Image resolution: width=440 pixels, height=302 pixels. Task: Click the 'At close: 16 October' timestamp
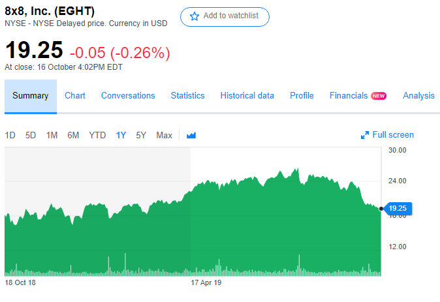64,67
